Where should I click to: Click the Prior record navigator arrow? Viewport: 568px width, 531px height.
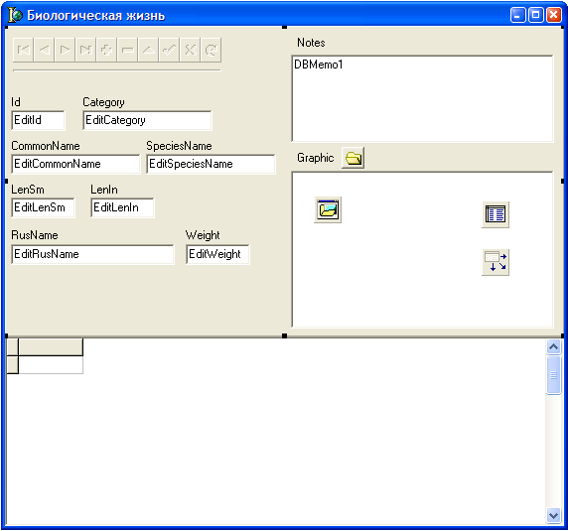tap(45, 50)
